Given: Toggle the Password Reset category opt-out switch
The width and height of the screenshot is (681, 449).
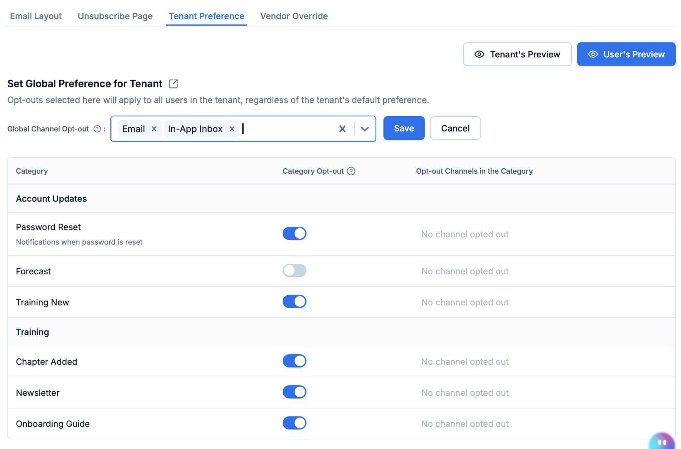Looking at the screenshot, I should (x=294, y=233).
